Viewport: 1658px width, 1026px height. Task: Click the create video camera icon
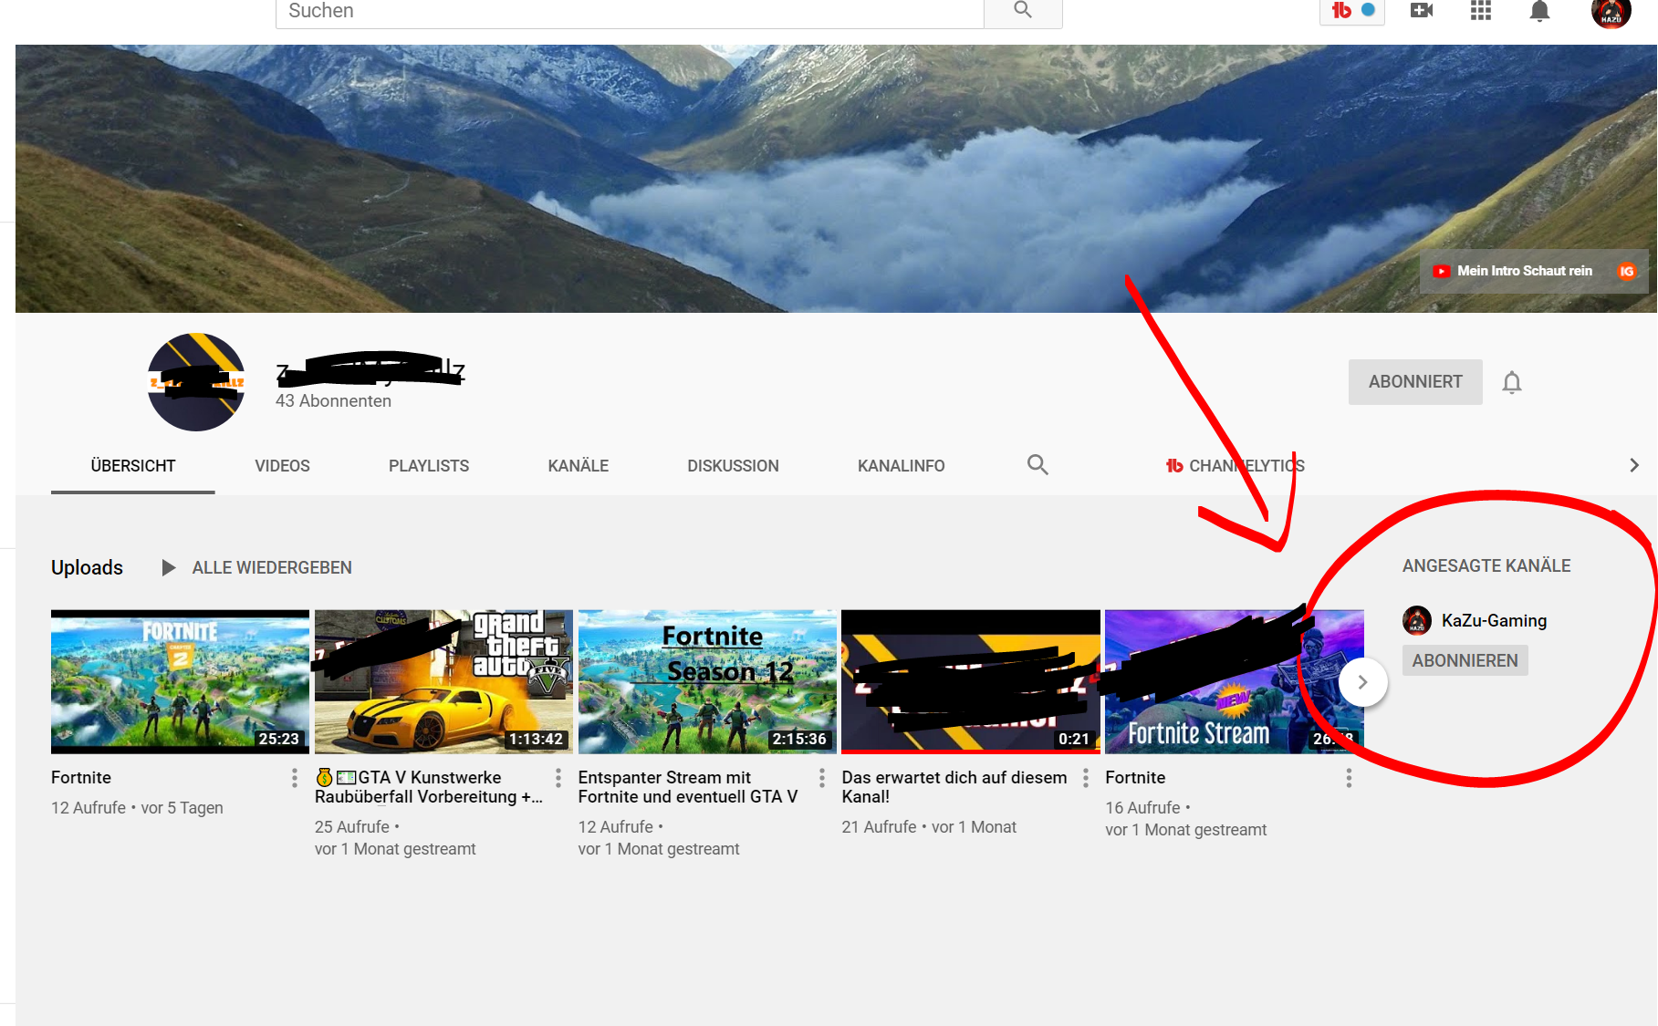1421,11
